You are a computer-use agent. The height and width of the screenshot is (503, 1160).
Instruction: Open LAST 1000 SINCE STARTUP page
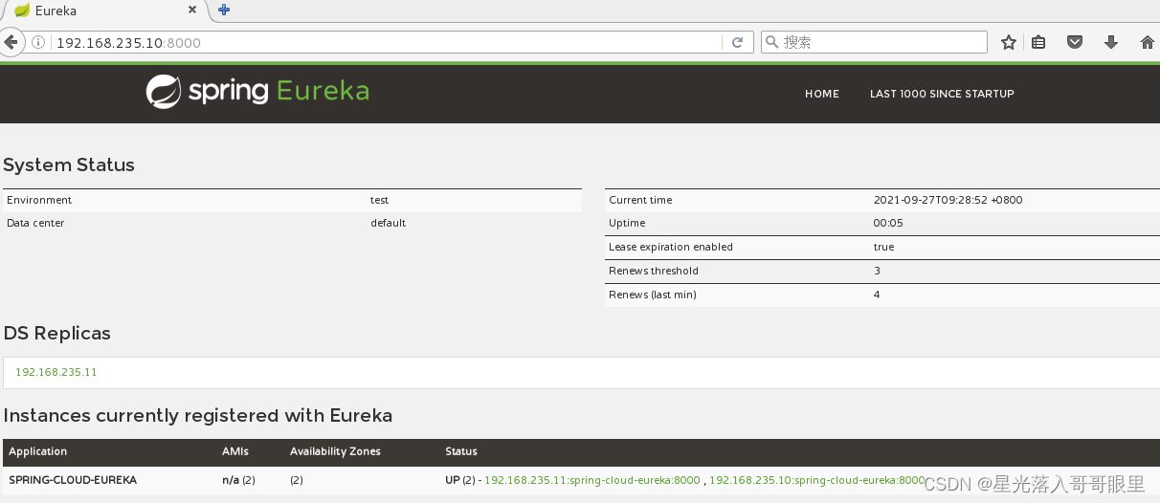tap(942, 94)
